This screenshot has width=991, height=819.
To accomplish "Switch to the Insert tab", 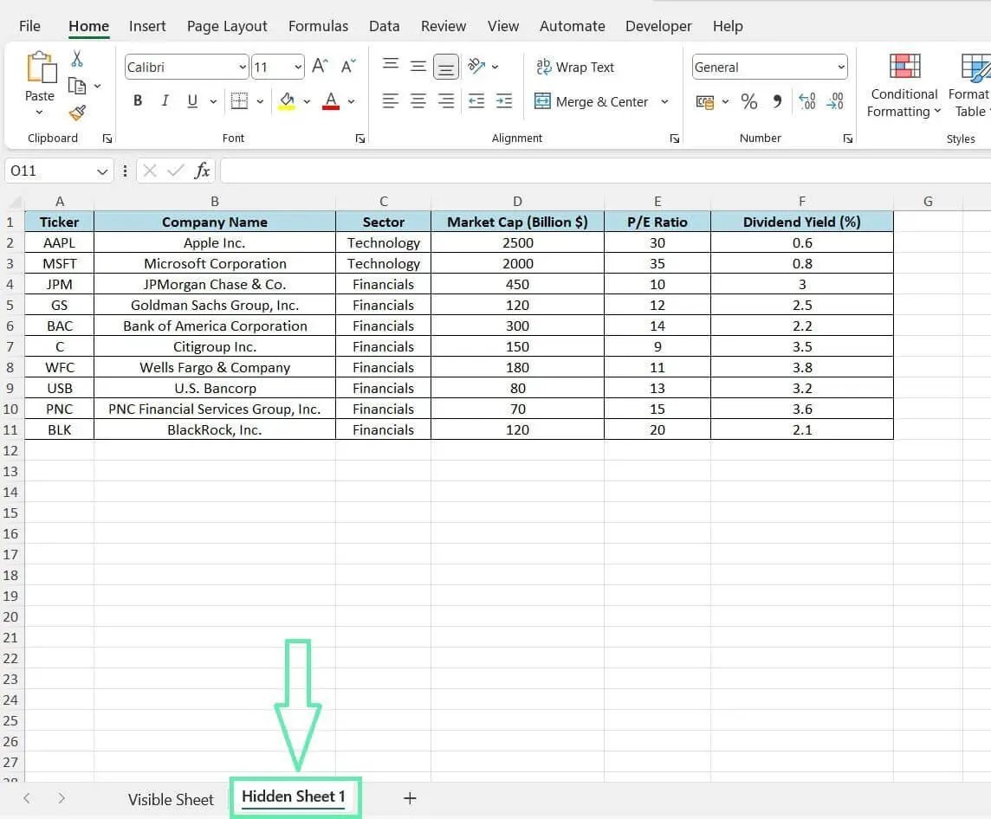I will click(x=147, y=26).
